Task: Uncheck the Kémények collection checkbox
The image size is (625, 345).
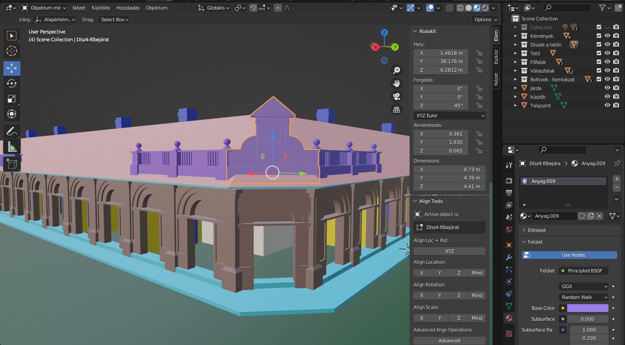Action: pyautogui.click(x=599, y=36)
